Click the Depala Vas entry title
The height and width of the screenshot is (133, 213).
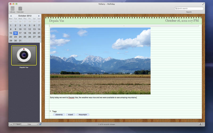pyautogui.click(x=57, y=21)
